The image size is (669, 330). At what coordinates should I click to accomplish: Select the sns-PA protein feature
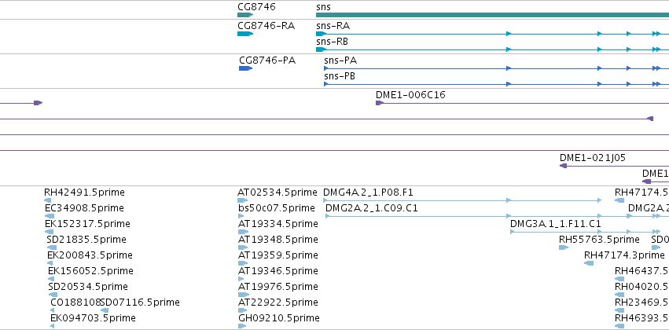(x=497, y=68)
